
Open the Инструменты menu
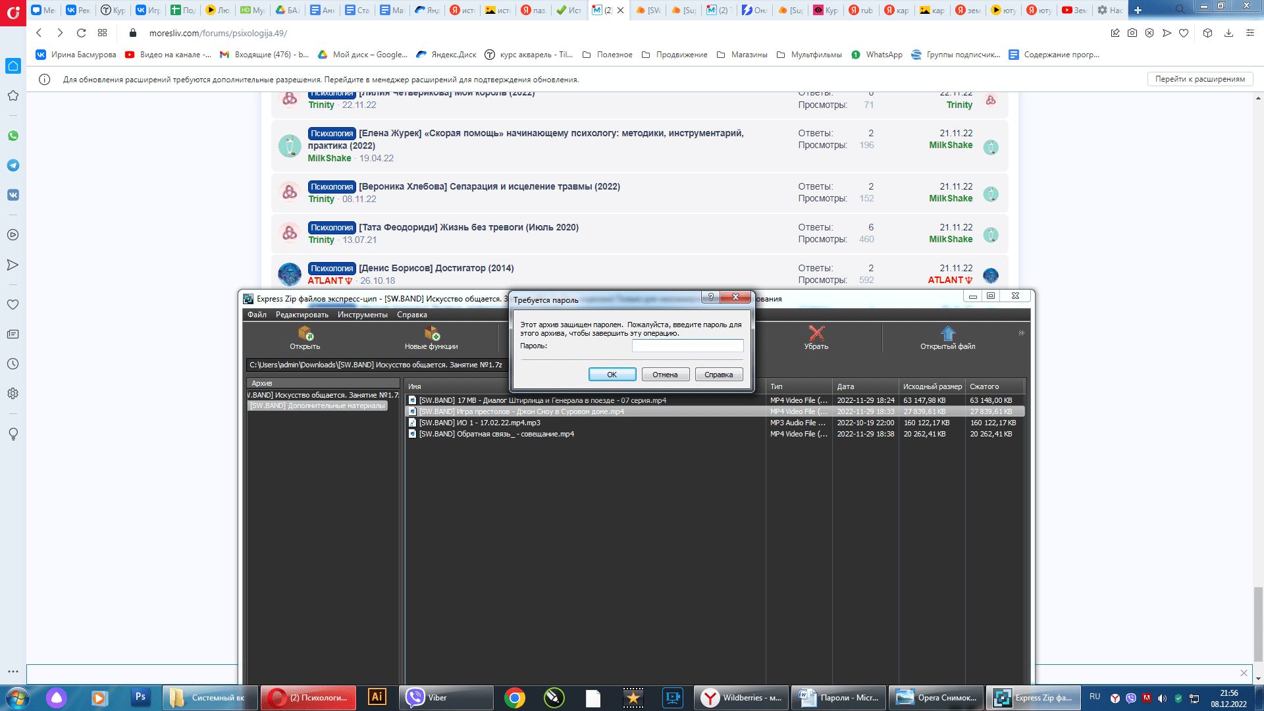point(362,315)
